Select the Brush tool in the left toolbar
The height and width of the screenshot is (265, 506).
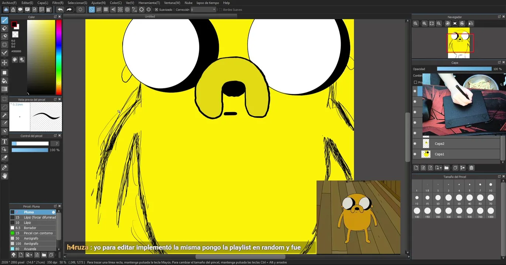coord(5,20)
